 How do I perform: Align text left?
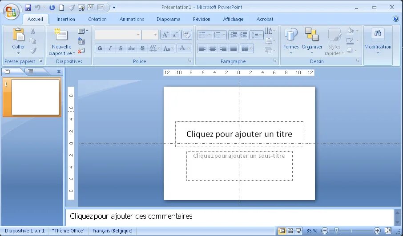click(202, 48)
